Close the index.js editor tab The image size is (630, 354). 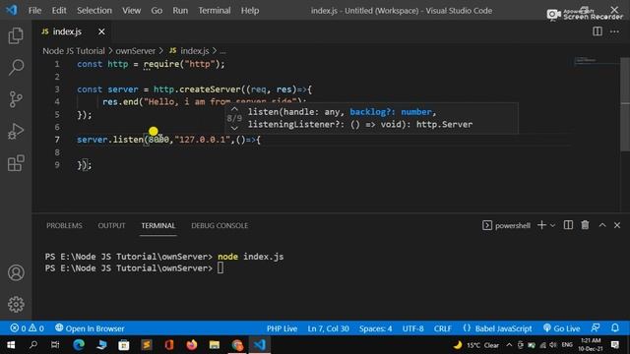click(x=101, y=31)
